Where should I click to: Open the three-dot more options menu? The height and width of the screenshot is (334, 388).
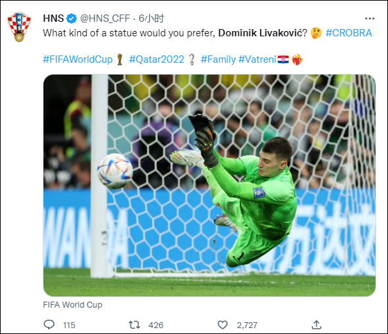(x=370, y=18)
